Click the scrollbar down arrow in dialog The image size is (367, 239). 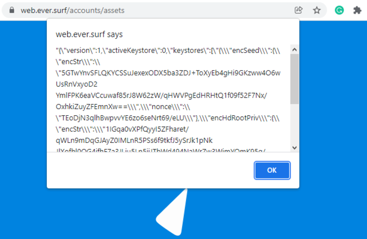pyautogui.click(x=294, y=147)
